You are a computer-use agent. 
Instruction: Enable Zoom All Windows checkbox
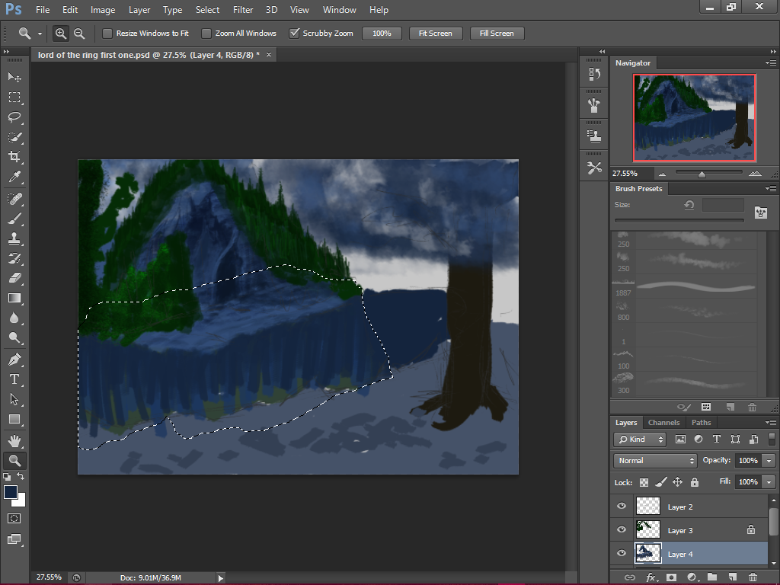click(x=206, y=34)
